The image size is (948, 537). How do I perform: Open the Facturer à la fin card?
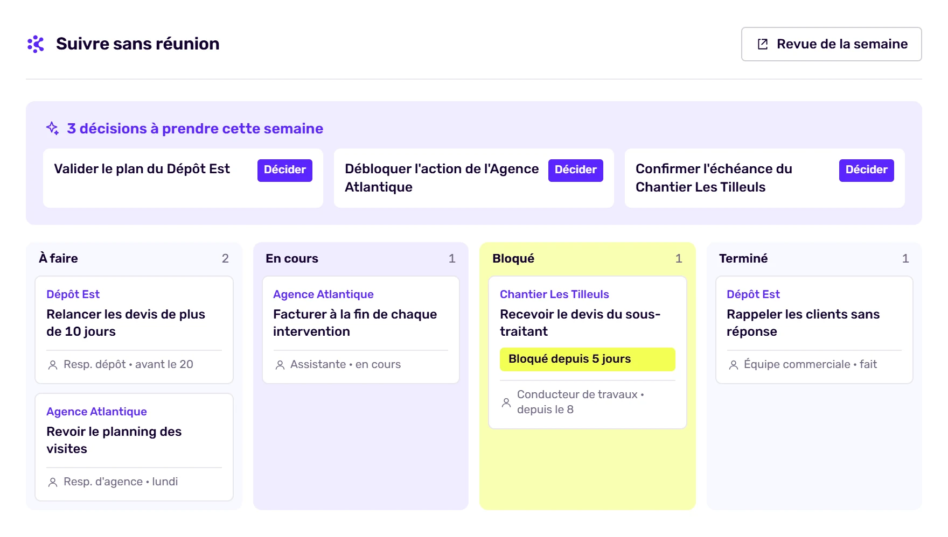(361, 330)
